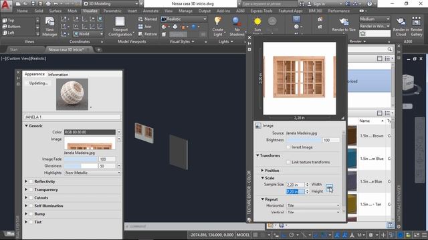
Task: Click the Image icon in Texture Editor
Action: pyautogui.click(x=258, y=125)
